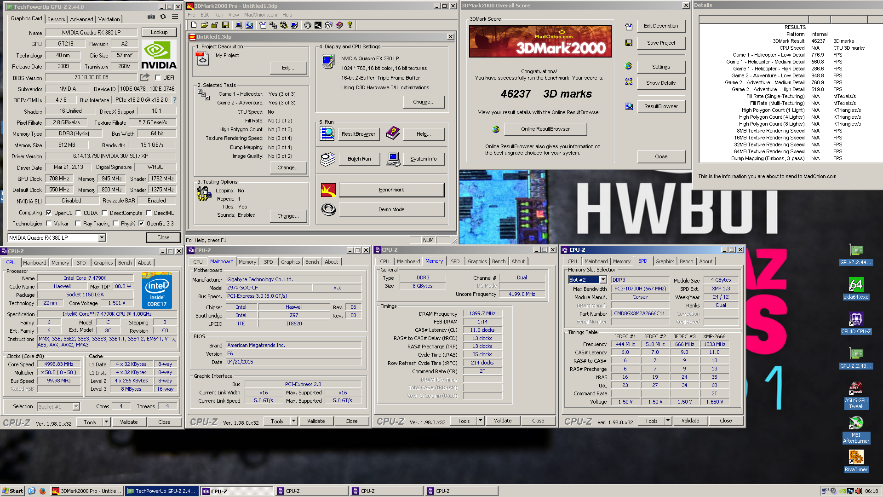Switch to Bench tab in CPU-Z CPU window

pyautogui.click(x=125, y=262)
